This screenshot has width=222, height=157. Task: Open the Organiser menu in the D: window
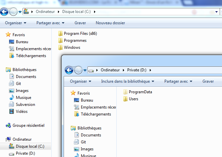point(81,81)
